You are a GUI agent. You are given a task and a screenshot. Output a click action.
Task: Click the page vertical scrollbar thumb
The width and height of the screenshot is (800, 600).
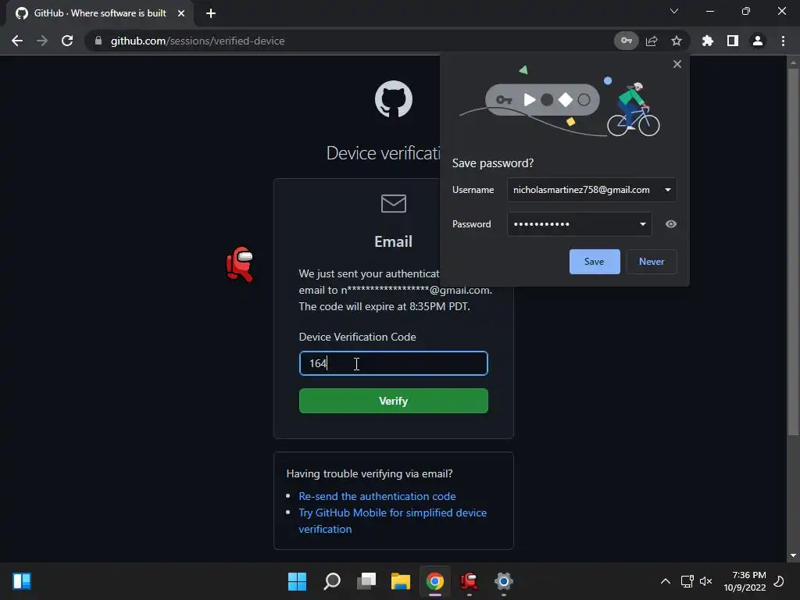tap(793, 252)
